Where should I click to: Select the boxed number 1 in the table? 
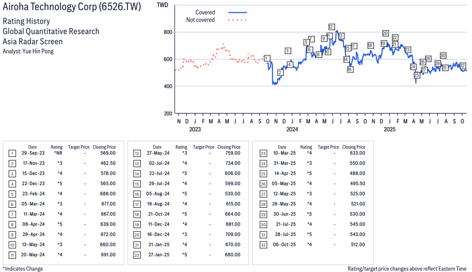pyautogui.click(x=12, y=153)
